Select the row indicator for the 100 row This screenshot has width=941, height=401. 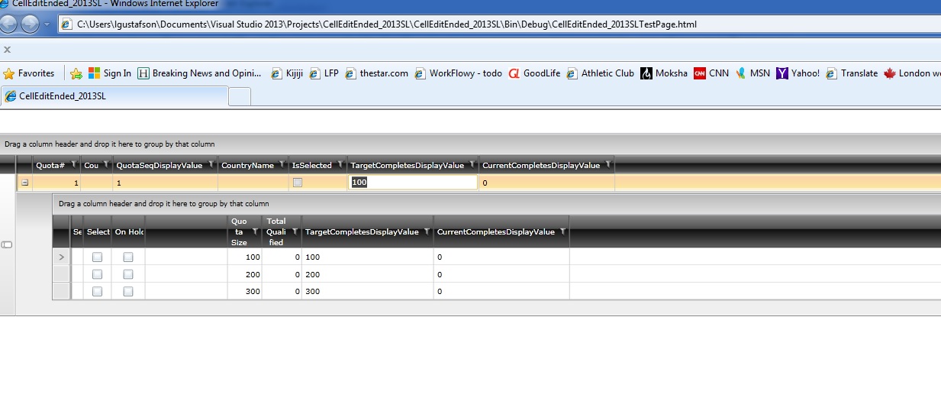[x=61, y=257]
